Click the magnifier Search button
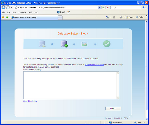149x125 pixels. [143, 7]
